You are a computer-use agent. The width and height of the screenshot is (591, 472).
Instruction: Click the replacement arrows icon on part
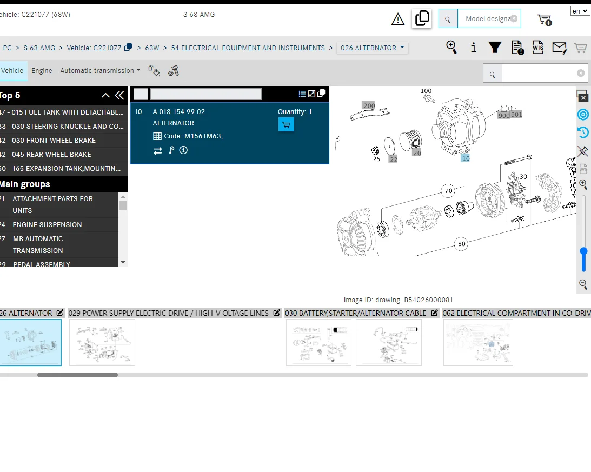pyautogui.click(x=158, y=151)
